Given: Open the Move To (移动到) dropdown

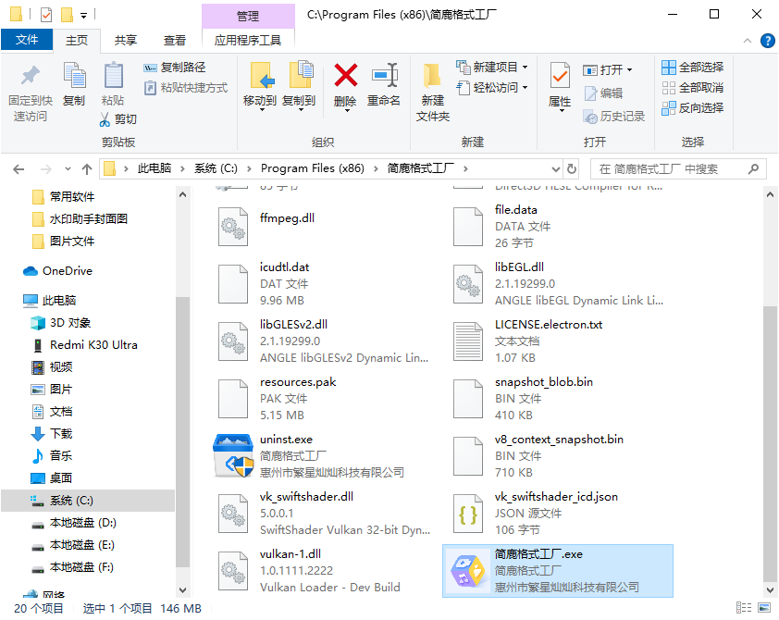Looking at the screenshot, I should pos(260,102).
